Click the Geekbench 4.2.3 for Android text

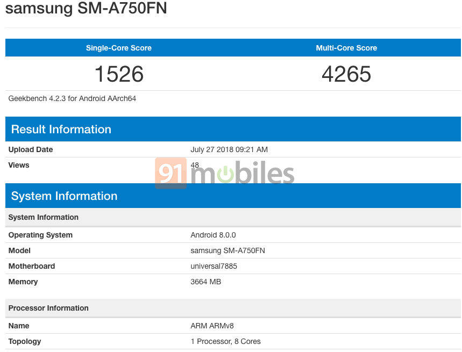tap(72, 99)
